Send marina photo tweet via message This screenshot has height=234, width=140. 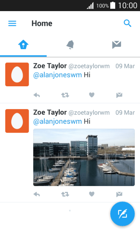(x=119, y=194)
